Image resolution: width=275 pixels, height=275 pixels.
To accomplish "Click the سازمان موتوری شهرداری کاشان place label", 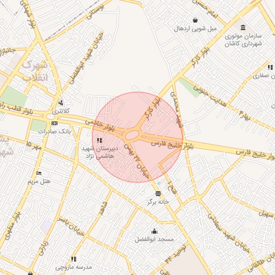I will click(x=243, y=40).
